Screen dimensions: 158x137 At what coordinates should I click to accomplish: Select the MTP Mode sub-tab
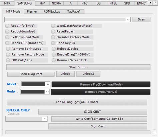pyautogui.click(x=13, y=11)
